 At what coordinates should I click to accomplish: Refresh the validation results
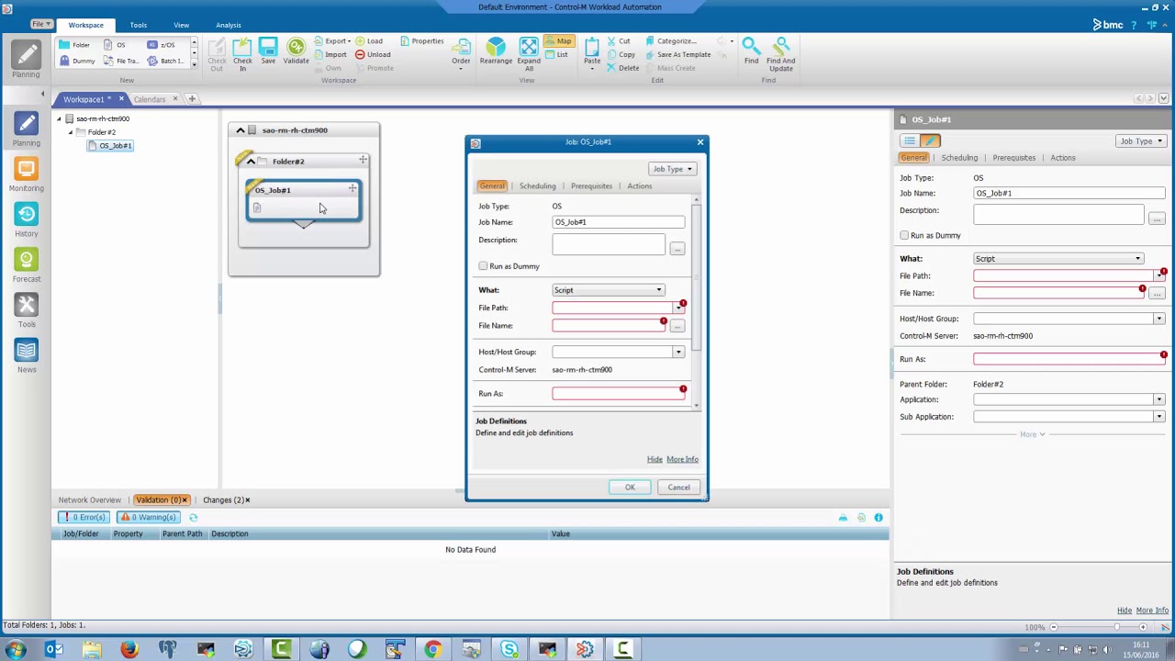pyautogui.click(x=193, y=518)
